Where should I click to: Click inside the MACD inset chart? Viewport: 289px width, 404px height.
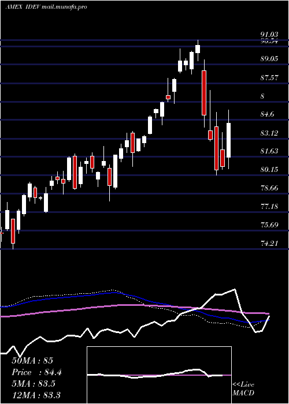coord(159,375)
